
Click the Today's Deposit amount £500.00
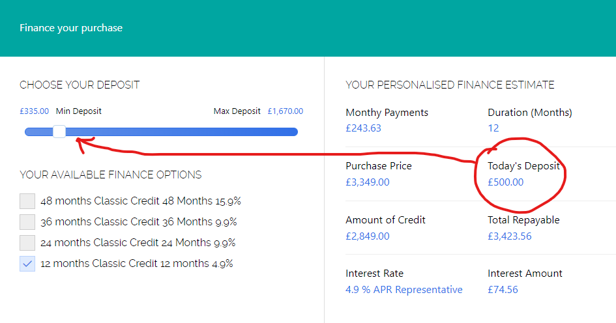point(505,182)
